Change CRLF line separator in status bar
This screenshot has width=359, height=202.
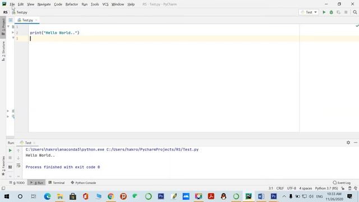(280, 189)
